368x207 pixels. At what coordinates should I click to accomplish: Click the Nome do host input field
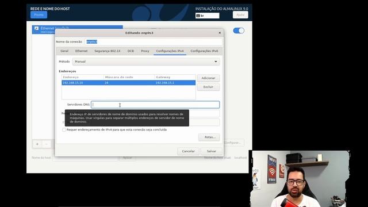coord(85,158)
